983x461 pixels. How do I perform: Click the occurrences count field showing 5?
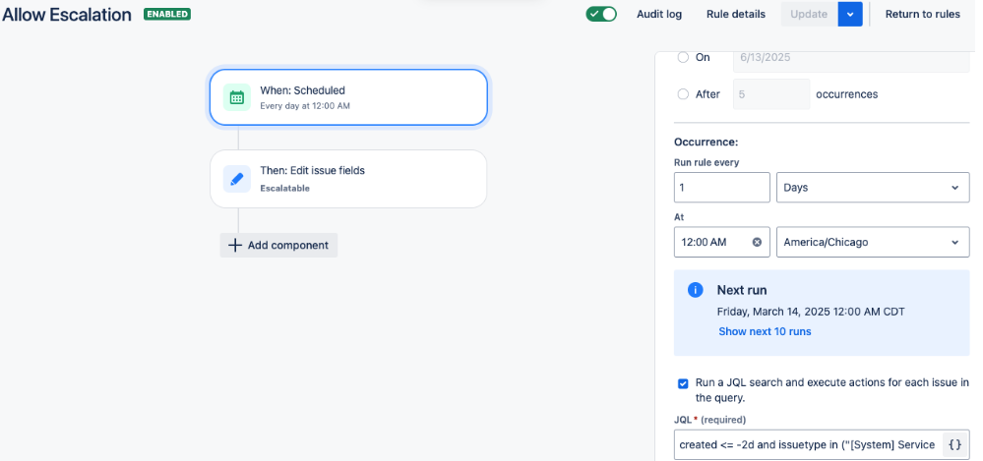pyautogui.click(x=771, y=94)
